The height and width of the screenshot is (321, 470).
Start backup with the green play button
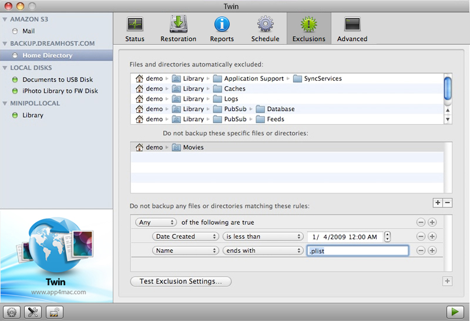point(455,312)
